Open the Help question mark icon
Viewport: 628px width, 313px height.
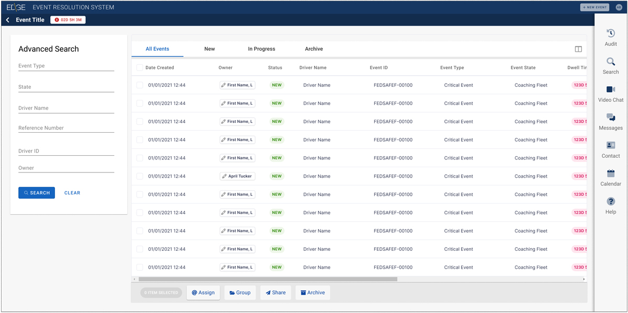point(611,202)
